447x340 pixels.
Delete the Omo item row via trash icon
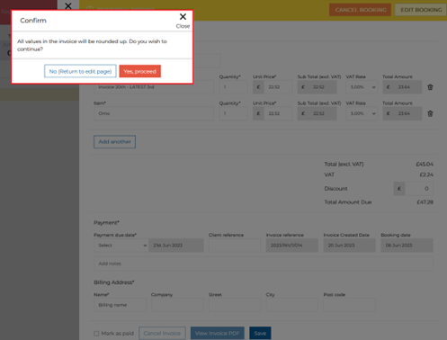[x=430, y=113]
